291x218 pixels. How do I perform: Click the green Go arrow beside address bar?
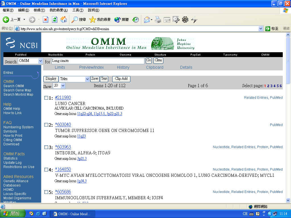click(267, 29)
